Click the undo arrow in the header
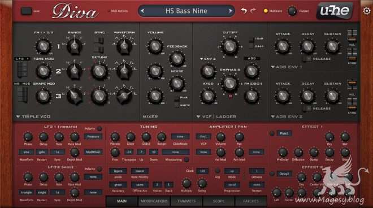This screenshot has height=208, width=373. click(x=244, y=11)
